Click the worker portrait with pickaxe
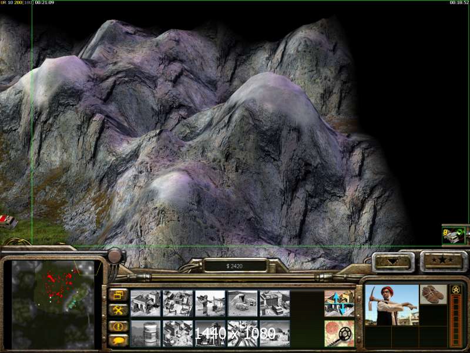The width and height of the screenshot is (470, 353). [392, 305]
